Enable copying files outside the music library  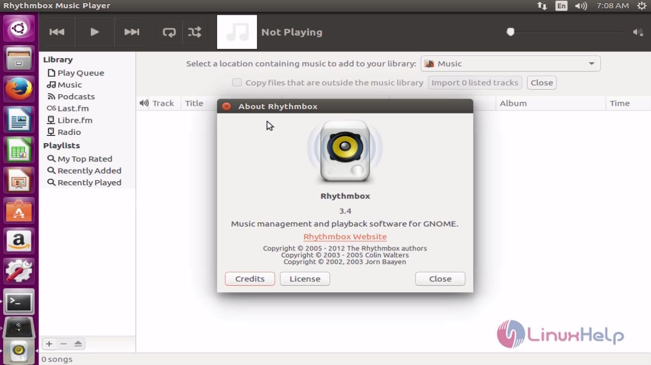[x=237, y=82]
